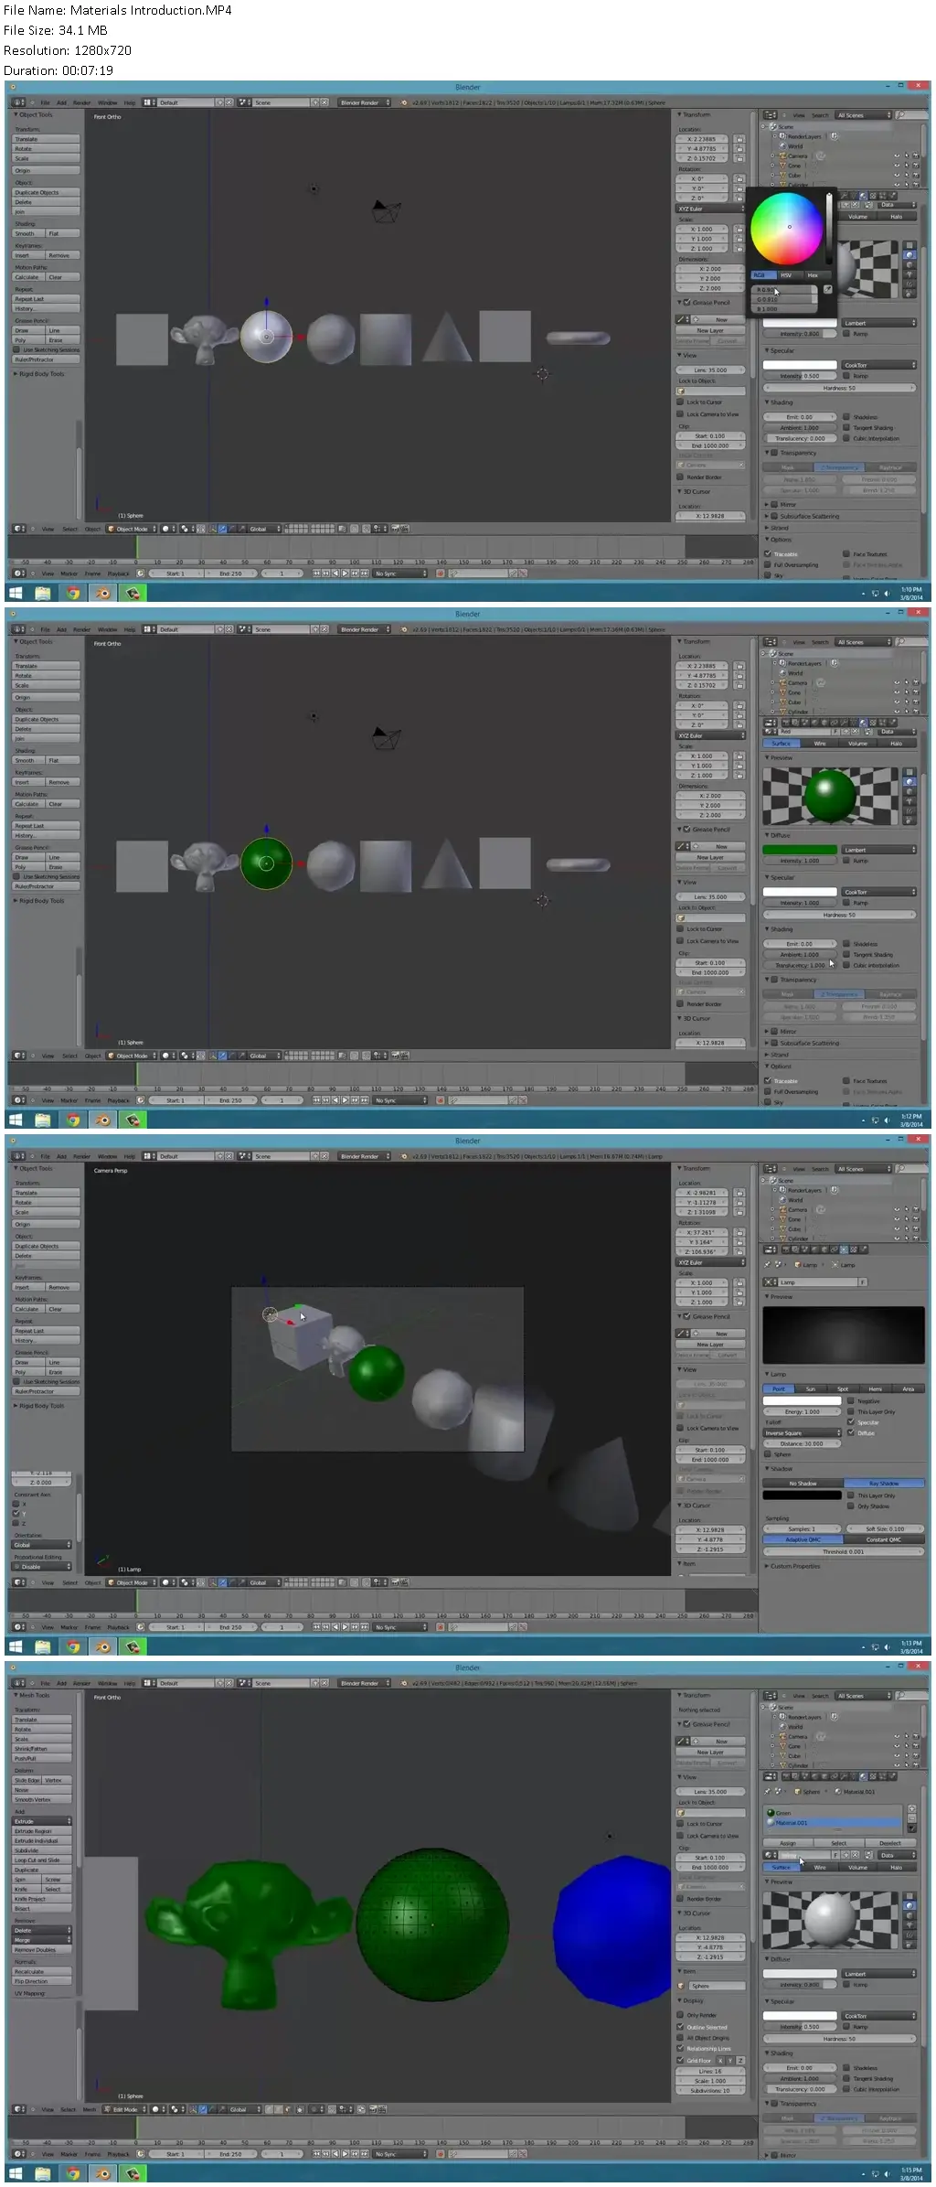
Task: Click inside the color wheel in first screenshot
Action: pos(786,229)
